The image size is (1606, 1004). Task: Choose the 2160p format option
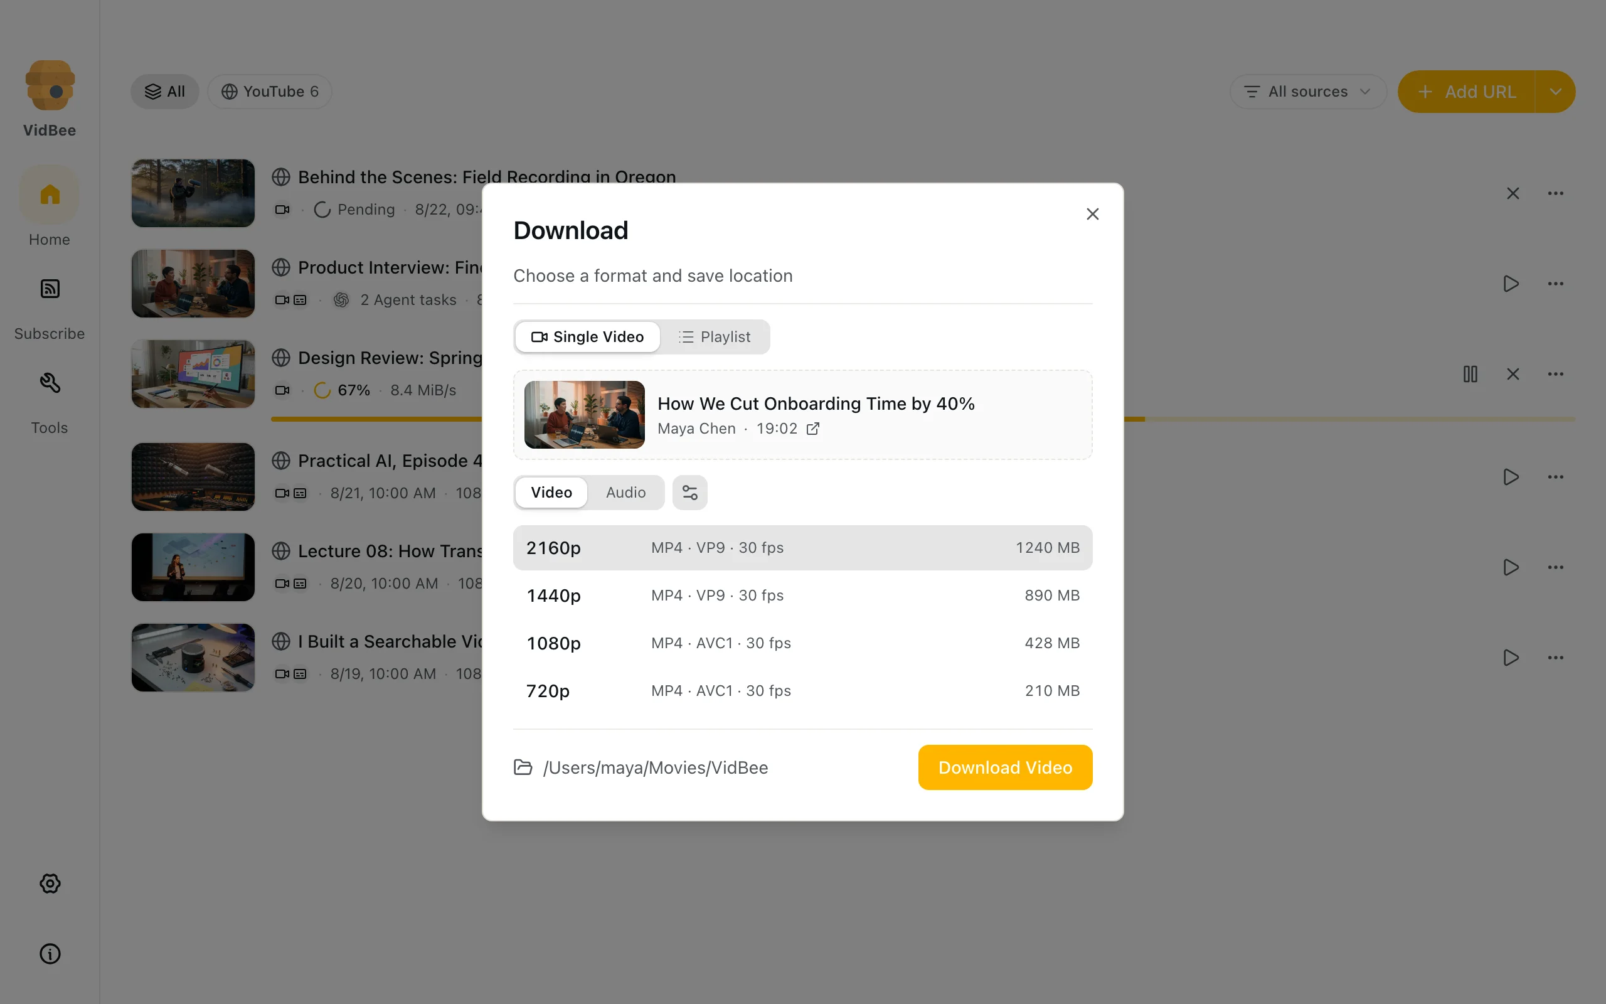pos(802,548)
